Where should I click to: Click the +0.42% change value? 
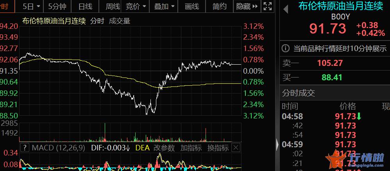coord(370,33)
